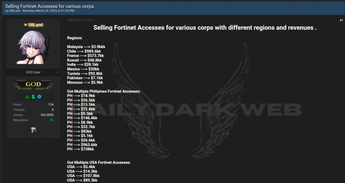Click the Posts count 114
Image resolution: width=345 pixels, height=183 pixels.
tap(51, 105)
